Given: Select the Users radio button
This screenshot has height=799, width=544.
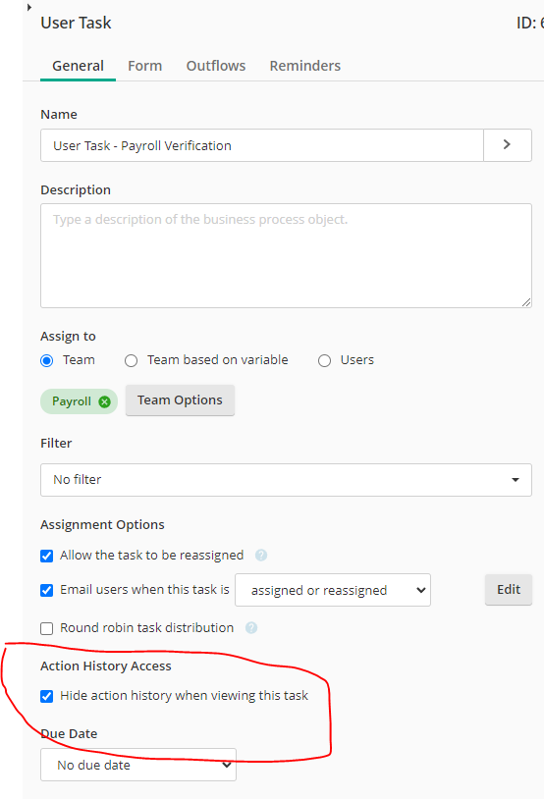Looking at the screenshot, I should tap(324, 361).
